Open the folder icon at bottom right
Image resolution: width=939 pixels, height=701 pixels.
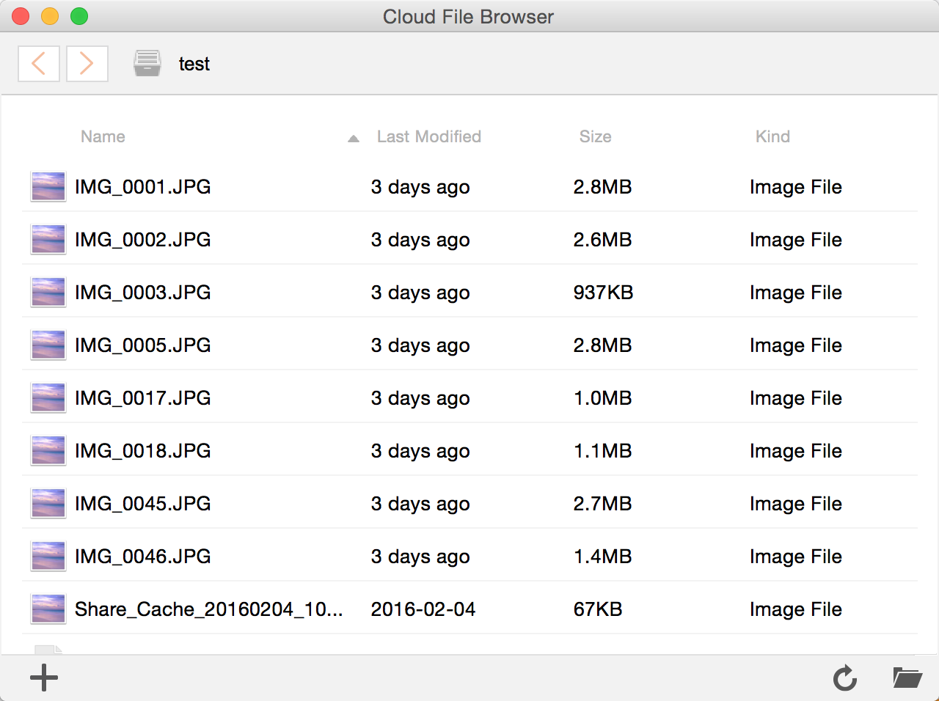click(907, 678)
